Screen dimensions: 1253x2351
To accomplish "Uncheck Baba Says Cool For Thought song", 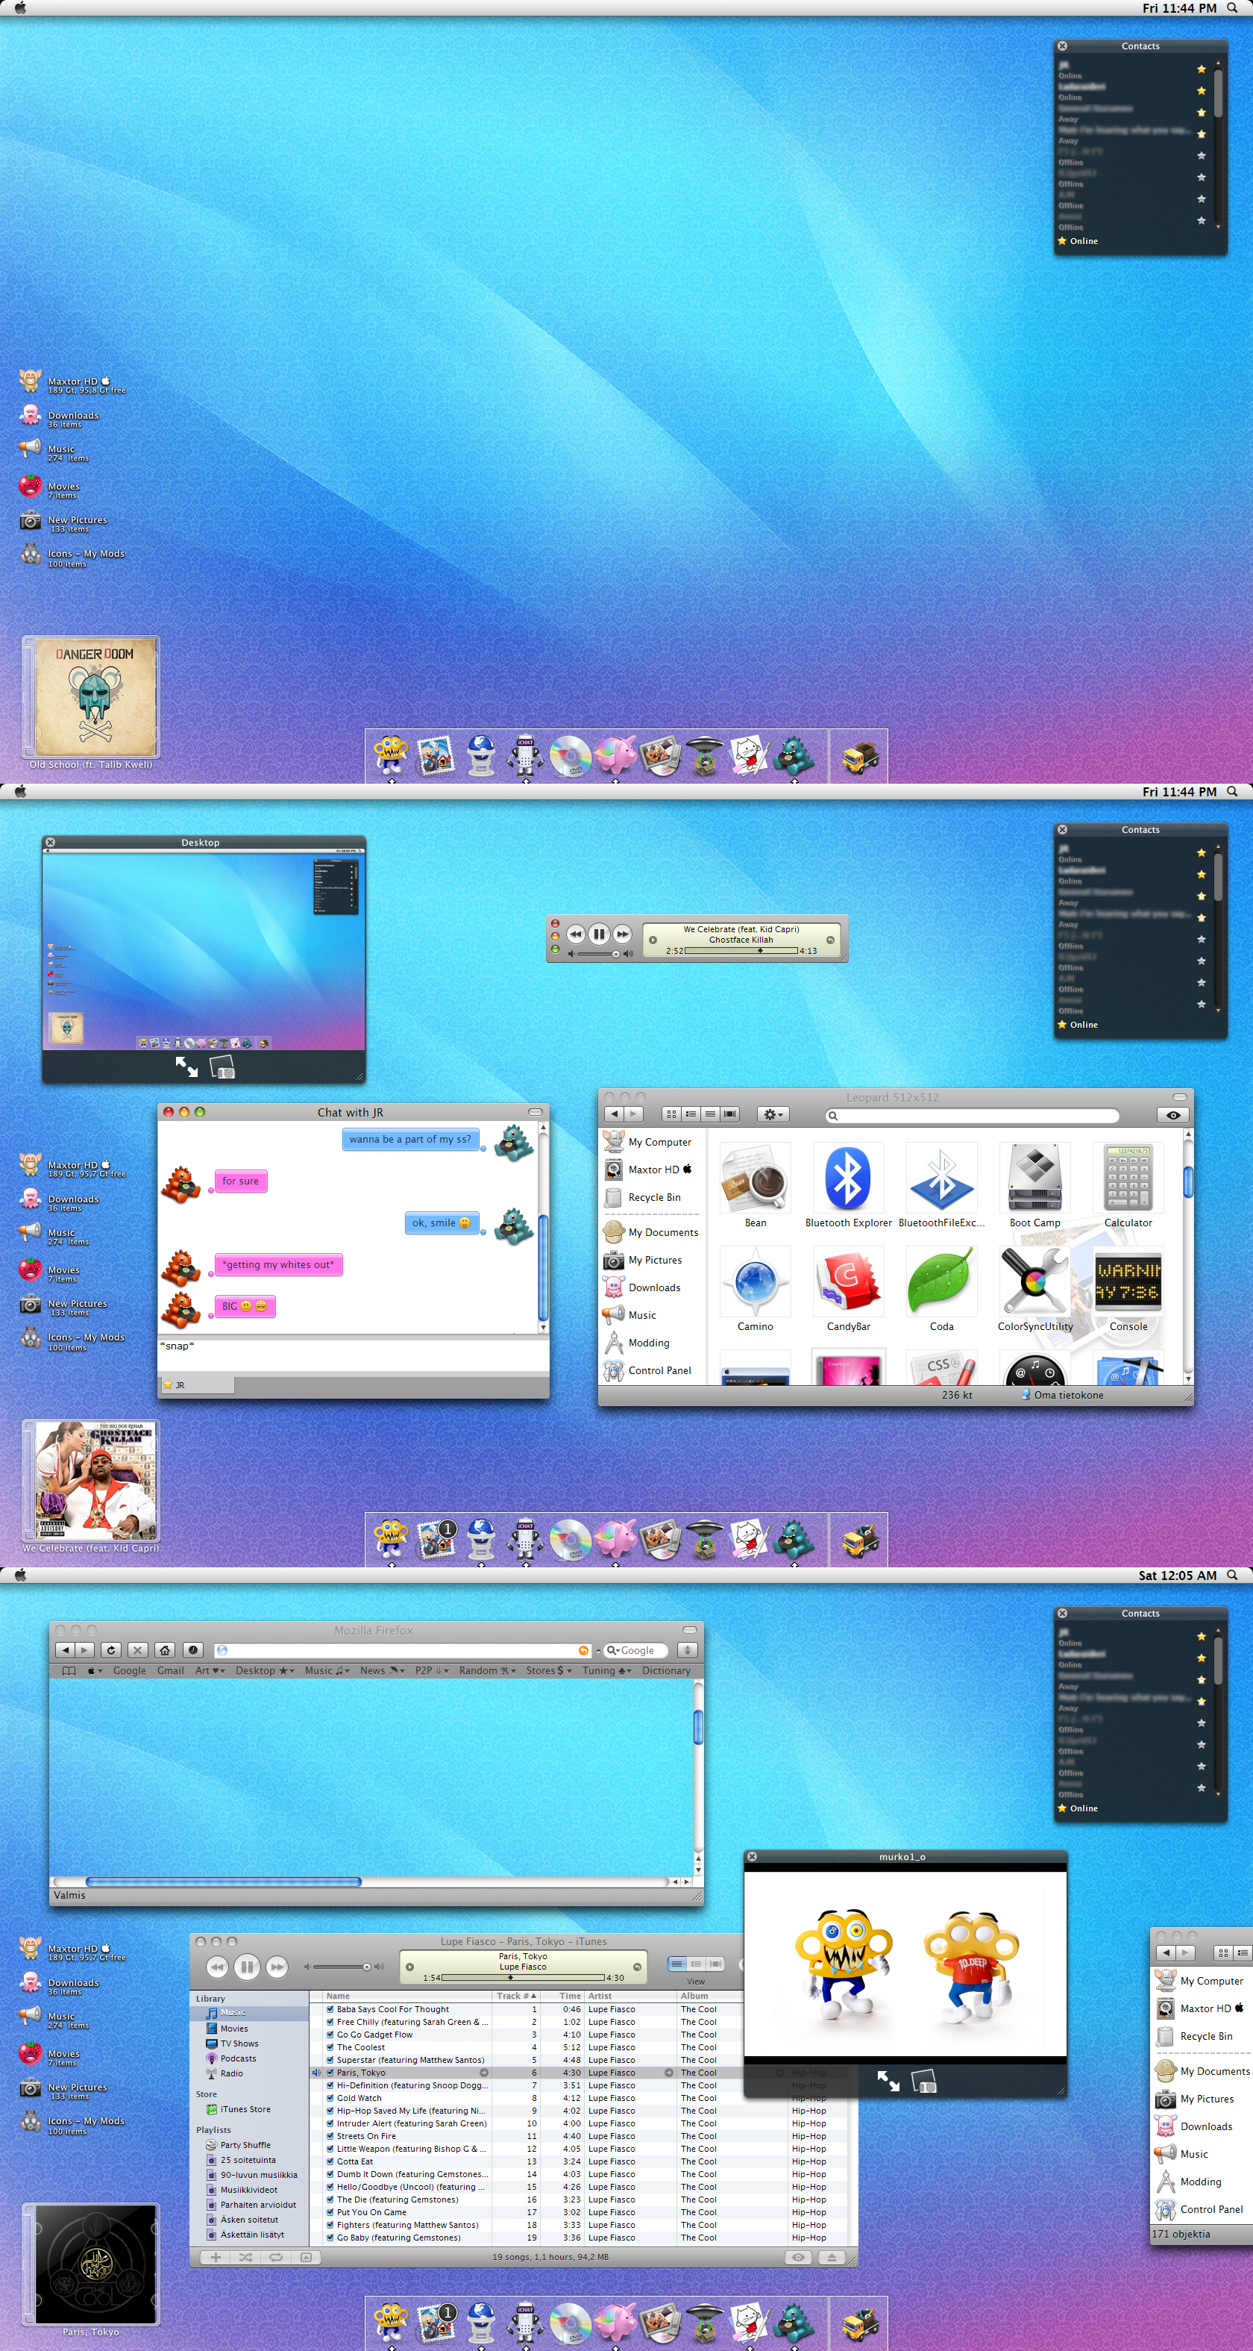I will pos(330,2008).
